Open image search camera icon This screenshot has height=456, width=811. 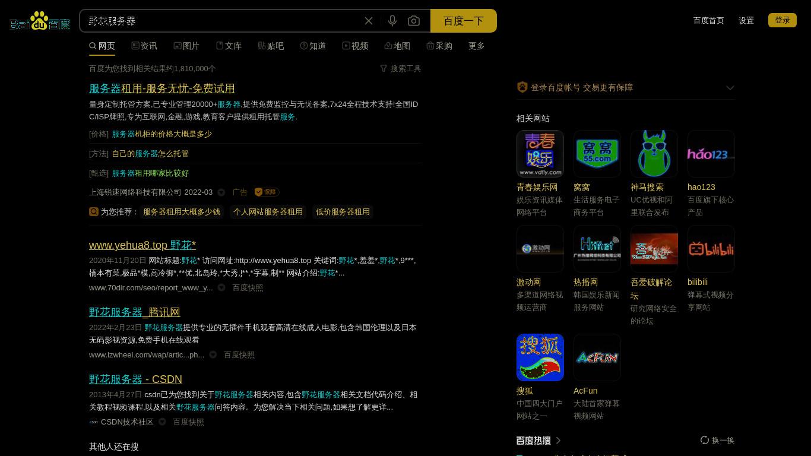tap(414, 21)
